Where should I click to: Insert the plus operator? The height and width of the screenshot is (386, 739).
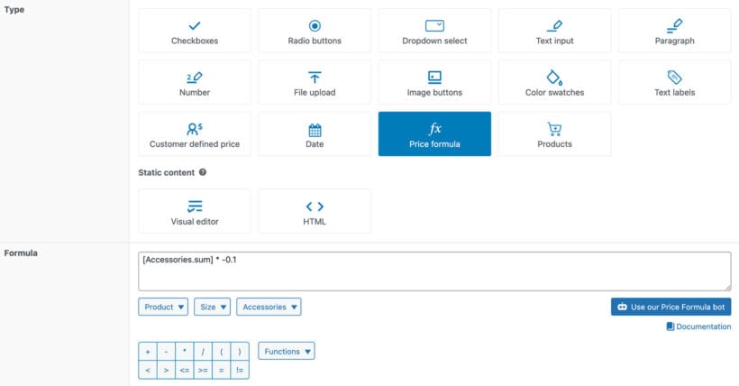[148, 352]
